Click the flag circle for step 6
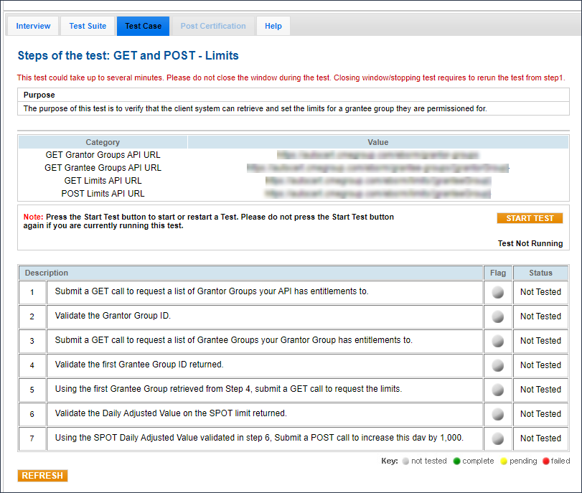This screenshot has width=582, height=493. point(497,414)
